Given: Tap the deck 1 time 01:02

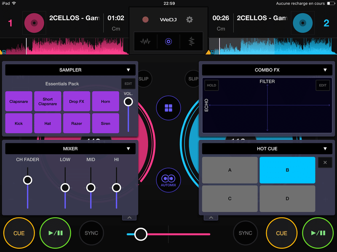Looking at the screenshot, I should pyautogui.click(x=116, y=18).
